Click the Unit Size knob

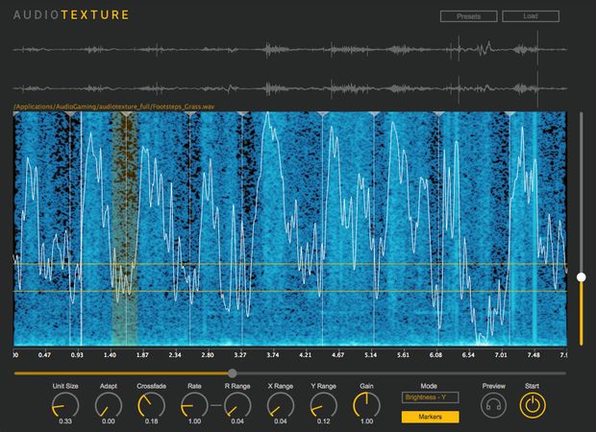tap(65, 406)
